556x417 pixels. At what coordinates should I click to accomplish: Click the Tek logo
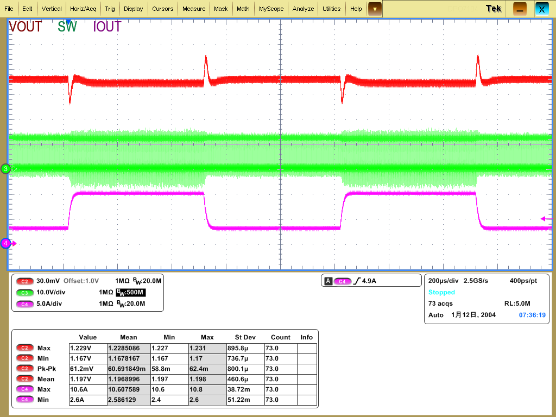pos(492,8)
